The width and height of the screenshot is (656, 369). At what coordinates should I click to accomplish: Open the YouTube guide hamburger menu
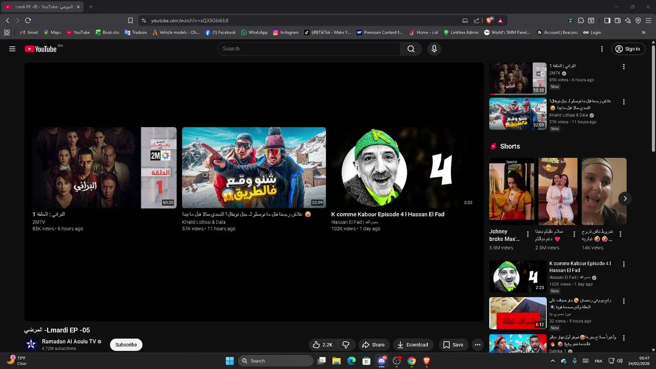pos(12,49)
